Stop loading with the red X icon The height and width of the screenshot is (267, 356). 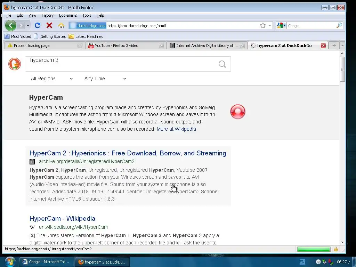coord(49,25)
